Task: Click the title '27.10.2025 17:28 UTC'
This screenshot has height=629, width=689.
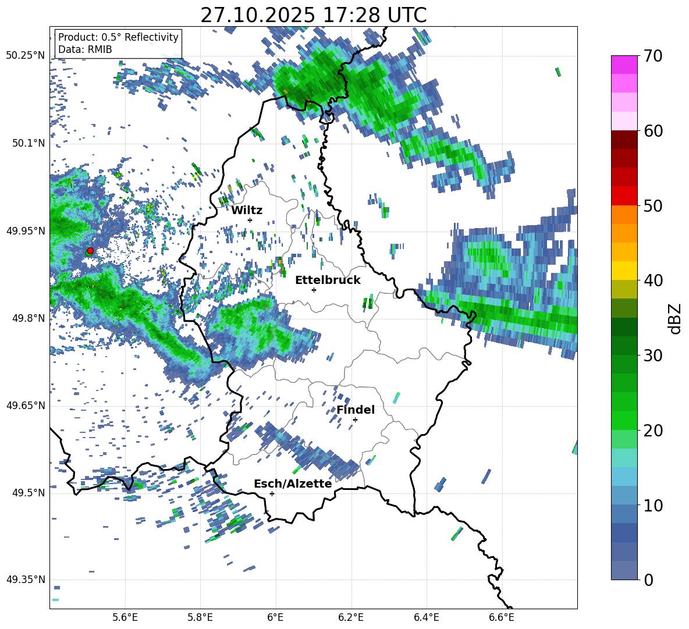Action: [x=314, y=15]
